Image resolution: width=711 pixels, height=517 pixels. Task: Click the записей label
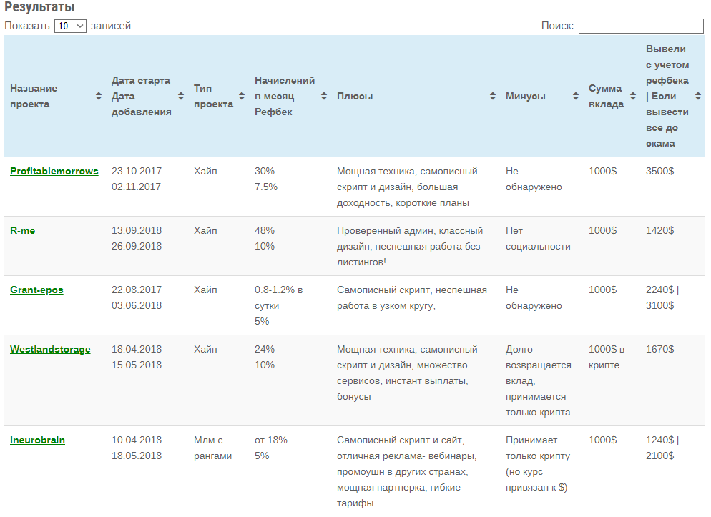point(111,26)
